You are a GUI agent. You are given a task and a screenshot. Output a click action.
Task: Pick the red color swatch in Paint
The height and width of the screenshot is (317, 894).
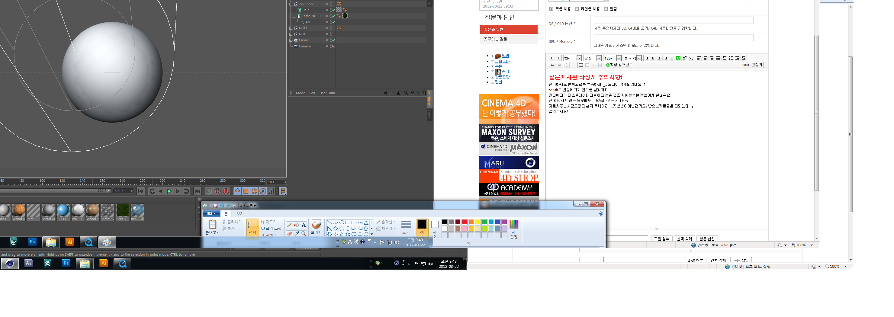(x=464, y=222)
